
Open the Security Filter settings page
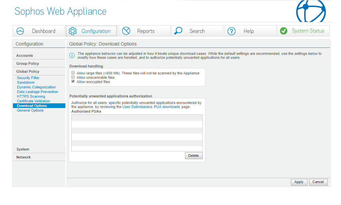click(x=28, y=78)
